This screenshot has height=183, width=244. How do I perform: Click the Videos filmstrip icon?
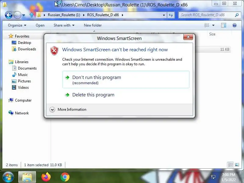(14, 87)
